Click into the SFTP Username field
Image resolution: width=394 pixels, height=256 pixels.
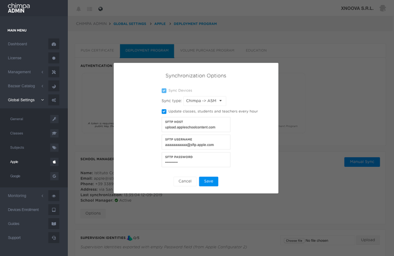(x=196, y=142)
